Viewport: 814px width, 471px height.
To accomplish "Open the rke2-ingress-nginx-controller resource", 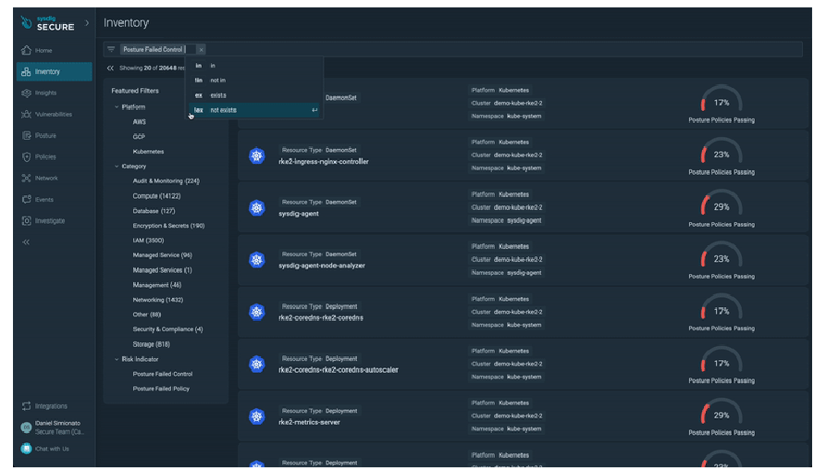I will 323,161.
